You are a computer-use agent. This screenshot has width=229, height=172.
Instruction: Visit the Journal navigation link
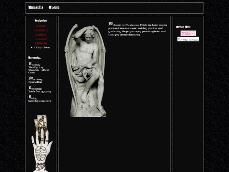(x=41, y=39)
